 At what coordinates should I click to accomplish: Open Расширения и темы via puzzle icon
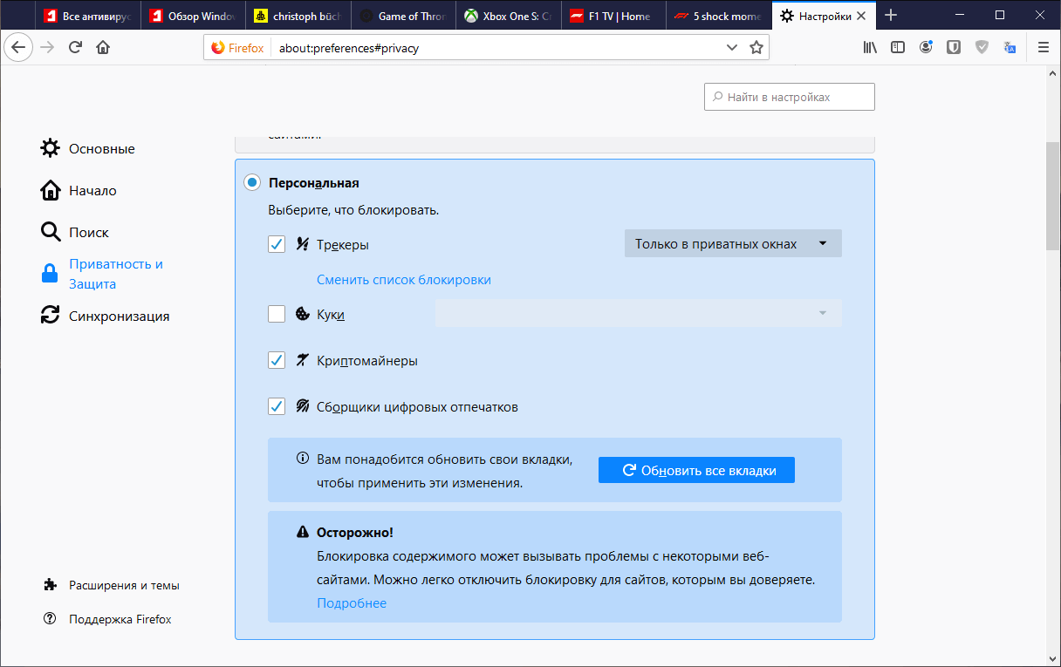tap(50, 584)
